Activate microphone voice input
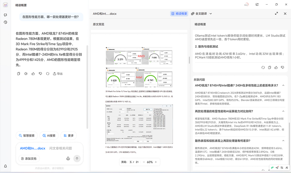Screen dimensions: 291x173 pyautogui.click(x=68, y=159)
